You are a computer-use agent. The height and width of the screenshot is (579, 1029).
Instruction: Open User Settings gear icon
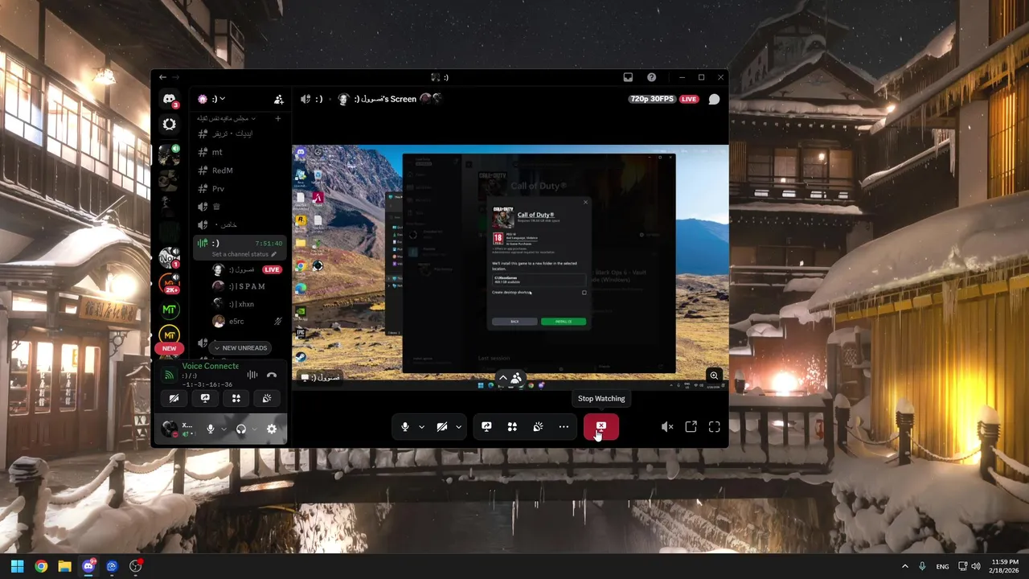[272, 429]
